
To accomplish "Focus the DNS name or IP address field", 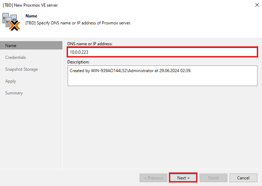I will click(162, 52).
